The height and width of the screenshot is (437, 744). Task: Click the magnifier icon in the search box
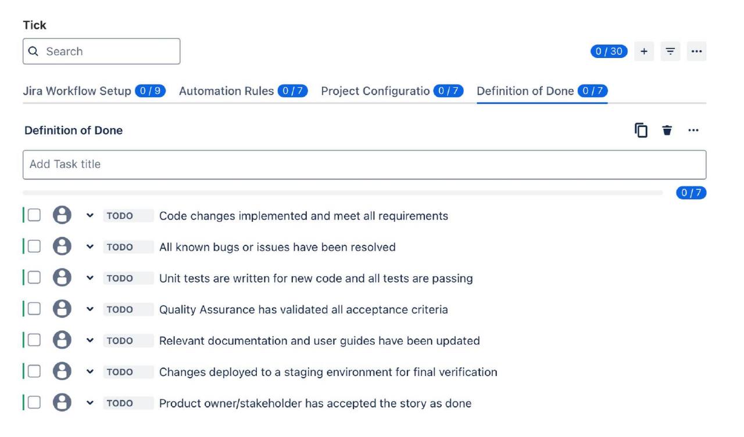click(x=32, y=51)
